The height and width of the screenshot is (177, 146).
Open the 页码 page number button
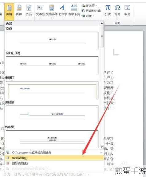[29, 12]
